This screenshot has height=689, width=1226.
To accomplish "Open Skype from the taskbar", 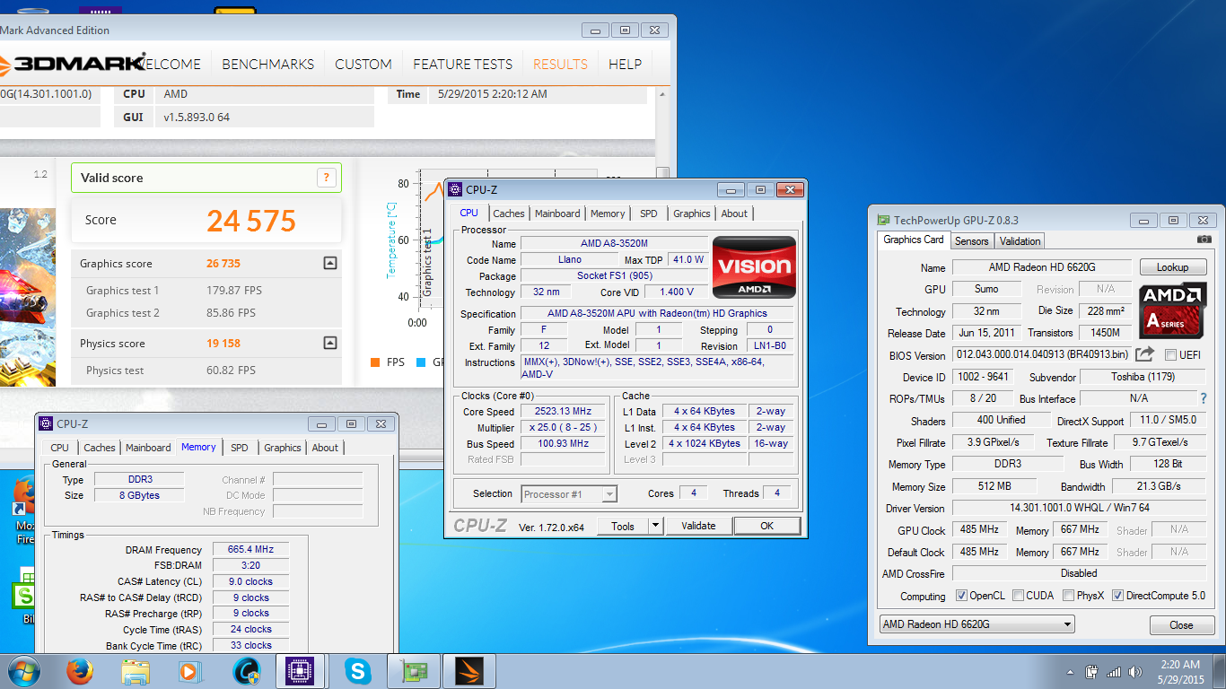I will point(357,671).
